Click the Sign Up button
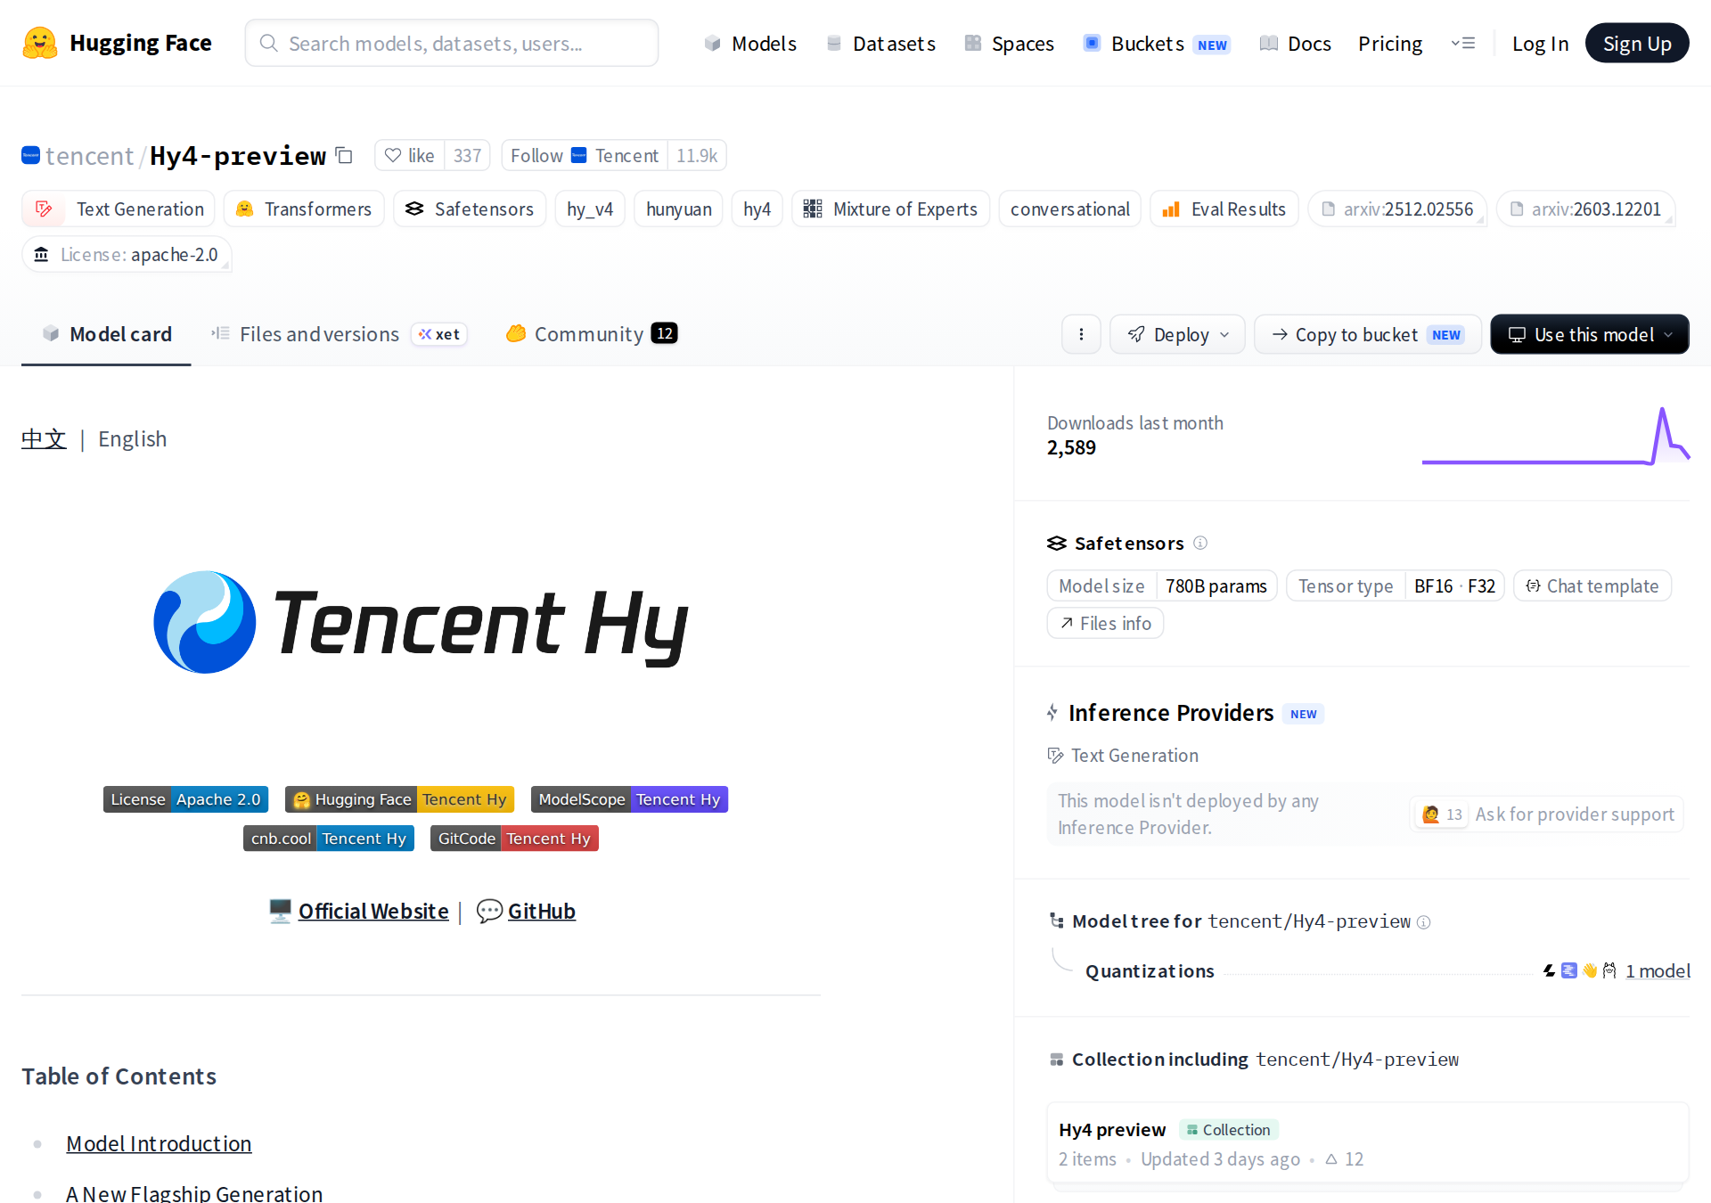This screenshot has width=1711, height=1203. pyautogui.click(x=1637, y=44)
